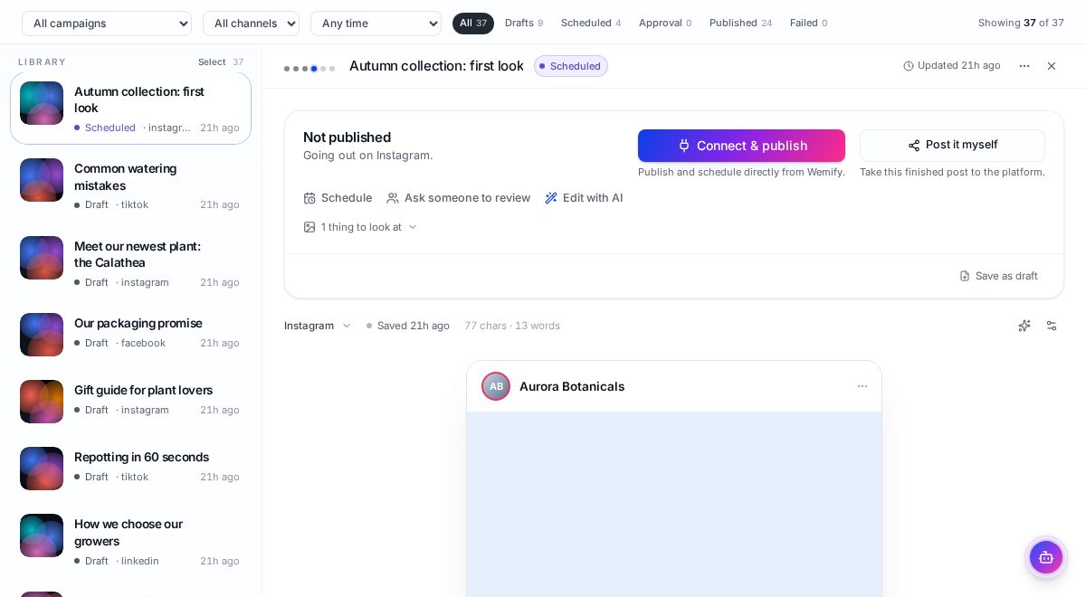Click the Aurora Botanicals account name
The width and height of the screenshot is (1086, 597).
[x=572, y=386]
